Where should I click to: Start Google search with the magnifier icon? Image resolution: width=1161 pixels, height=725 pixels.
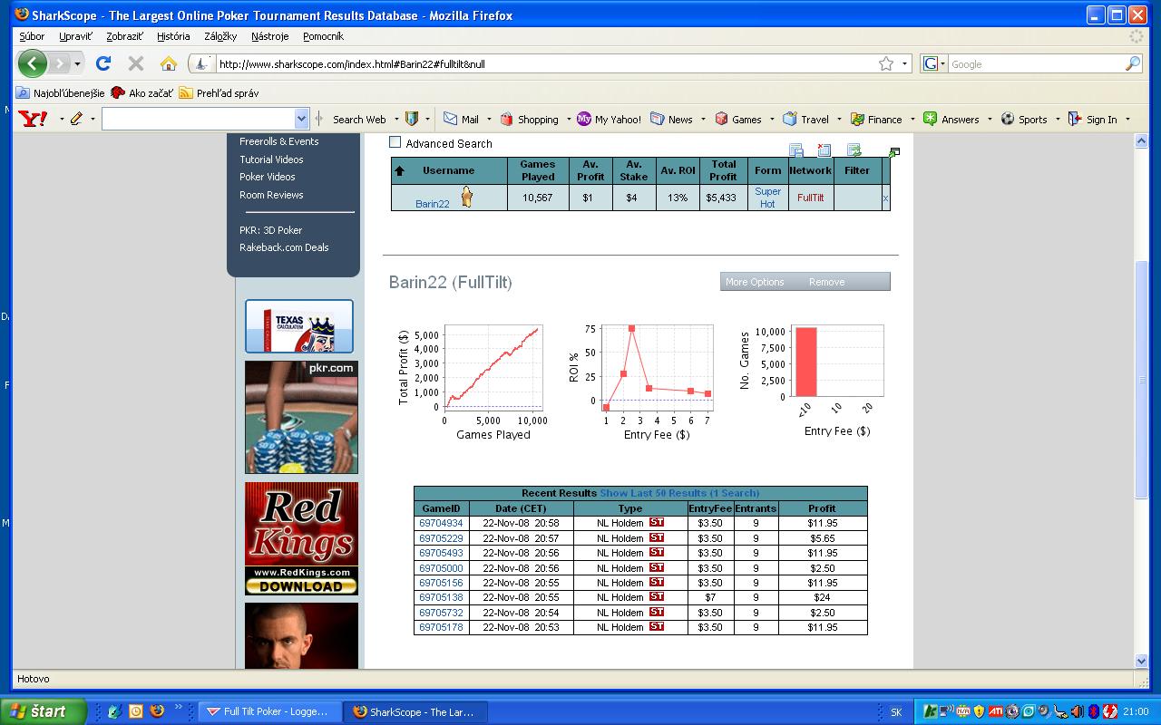1133,63
